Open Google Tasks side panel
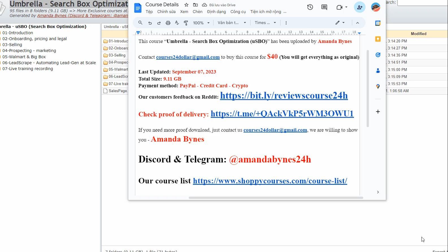This screenshot has height=252, width=448. pyautogui.click(x=378, y=55)
